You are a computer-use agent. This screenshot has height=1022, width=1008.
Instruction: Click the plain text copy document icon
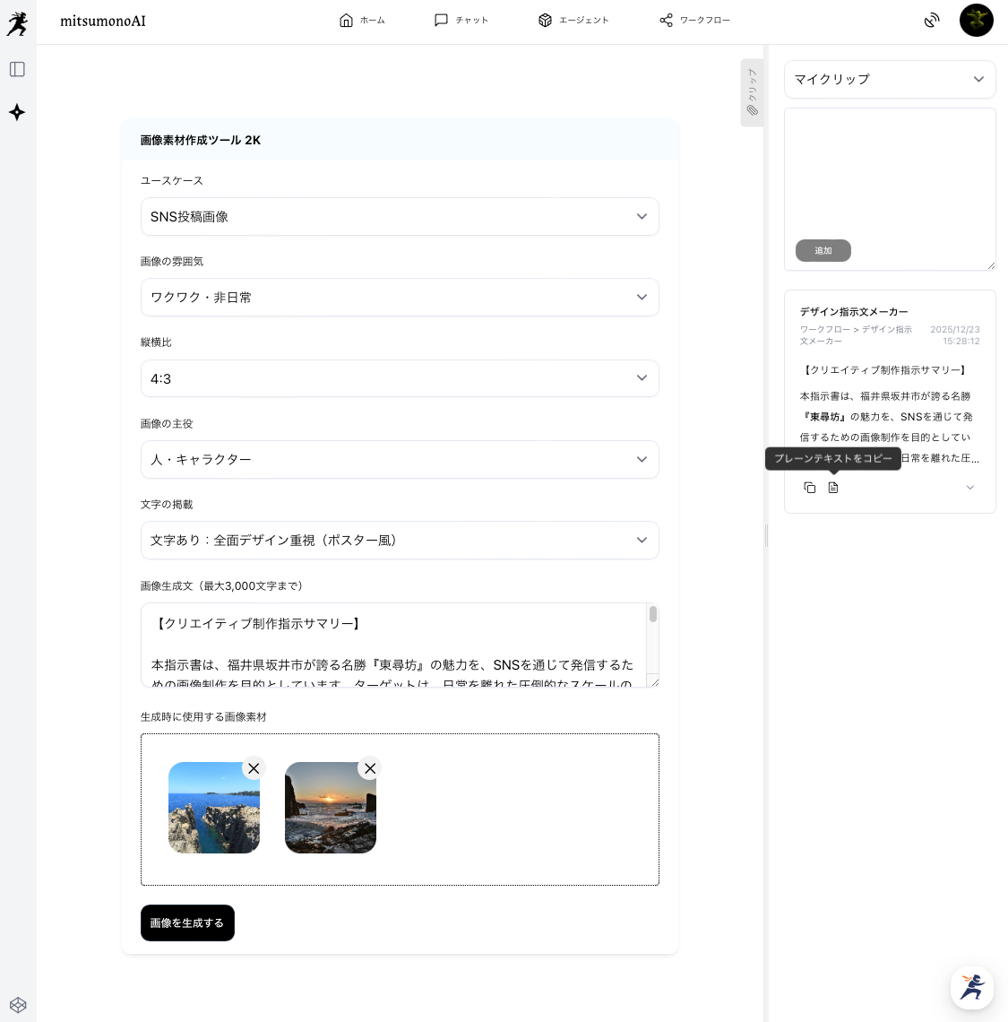[833, 488]
